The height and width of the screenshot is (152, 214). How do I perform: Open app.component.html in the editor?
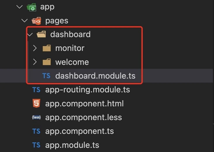coord(84,103)
